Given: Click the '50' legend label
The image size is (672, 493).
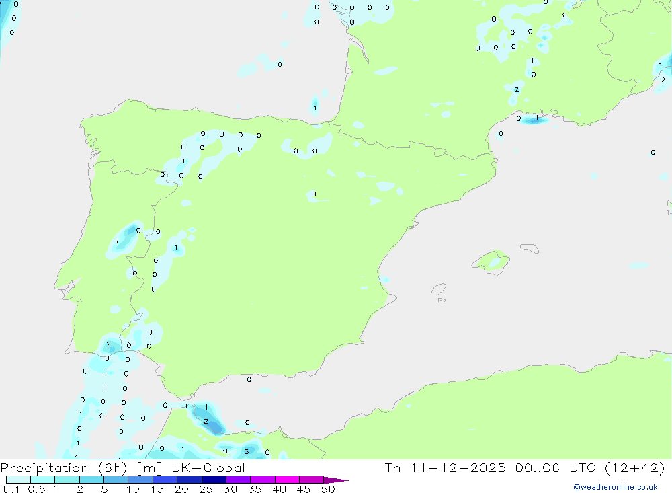Looking at the screenshot, I should pyautogui.click(x=328, y=489).
